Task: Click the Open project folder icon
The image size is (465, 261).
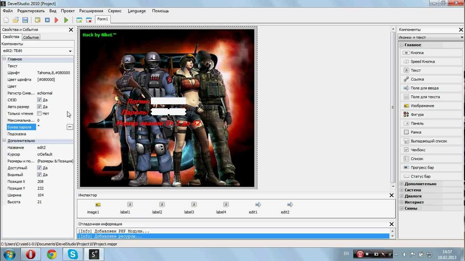Action: (16, 20)
